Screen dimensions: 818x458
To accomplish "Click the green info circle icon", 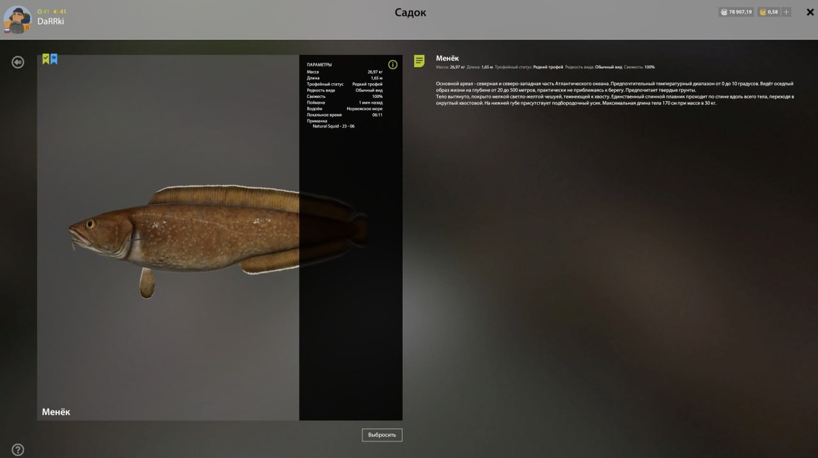I will pos(393,64).
